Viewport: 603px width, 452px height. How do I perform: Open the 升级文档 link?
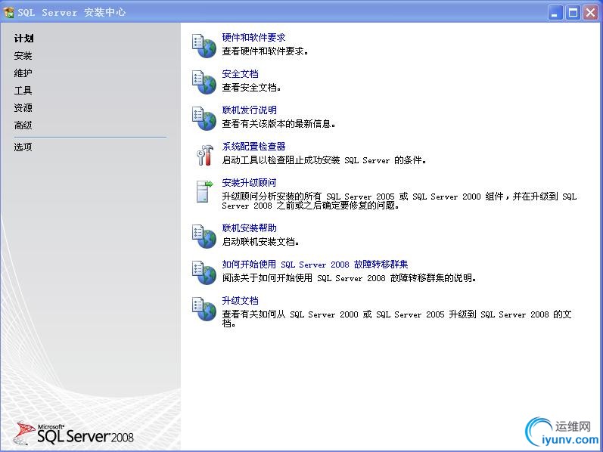241,301
